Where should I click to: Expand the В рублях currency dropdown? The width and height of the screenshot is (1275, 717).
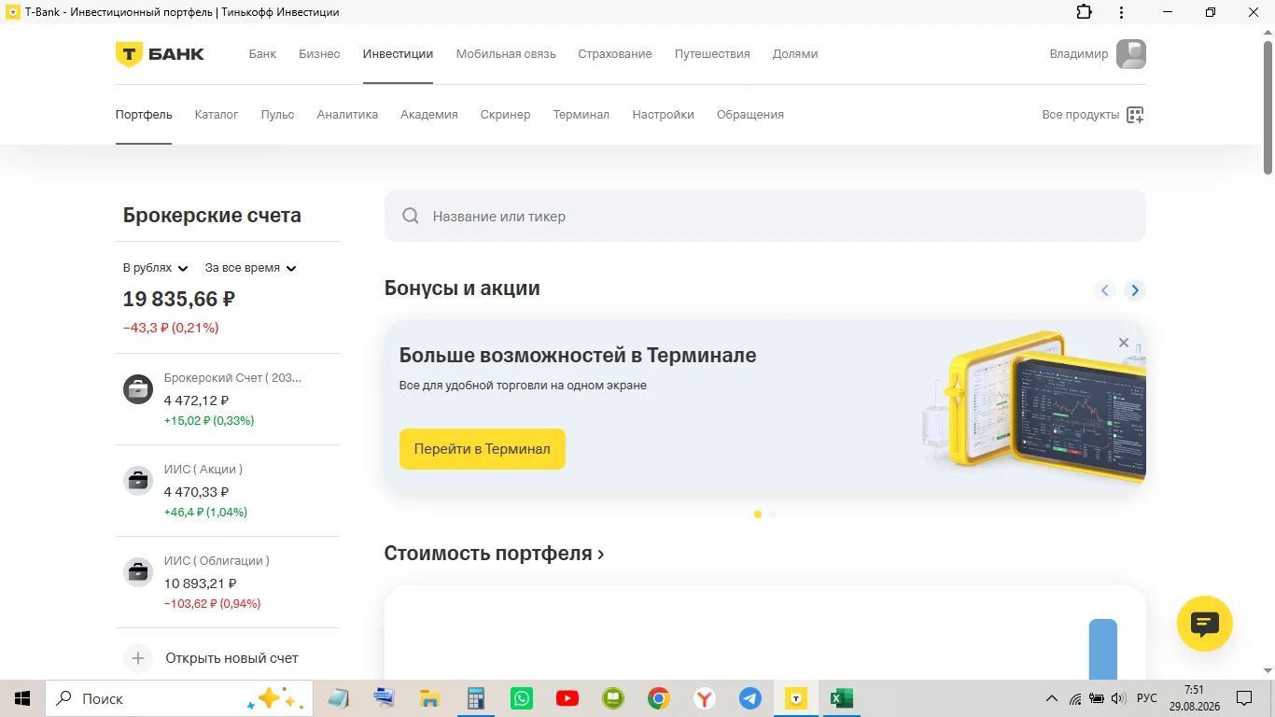(156, 268)
